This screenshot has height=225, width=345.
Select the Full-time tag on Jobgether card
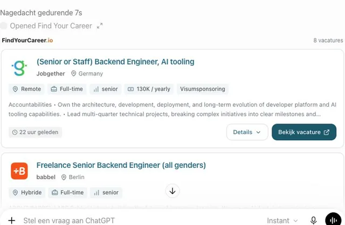pyautogui.click(x=67, y=89)
